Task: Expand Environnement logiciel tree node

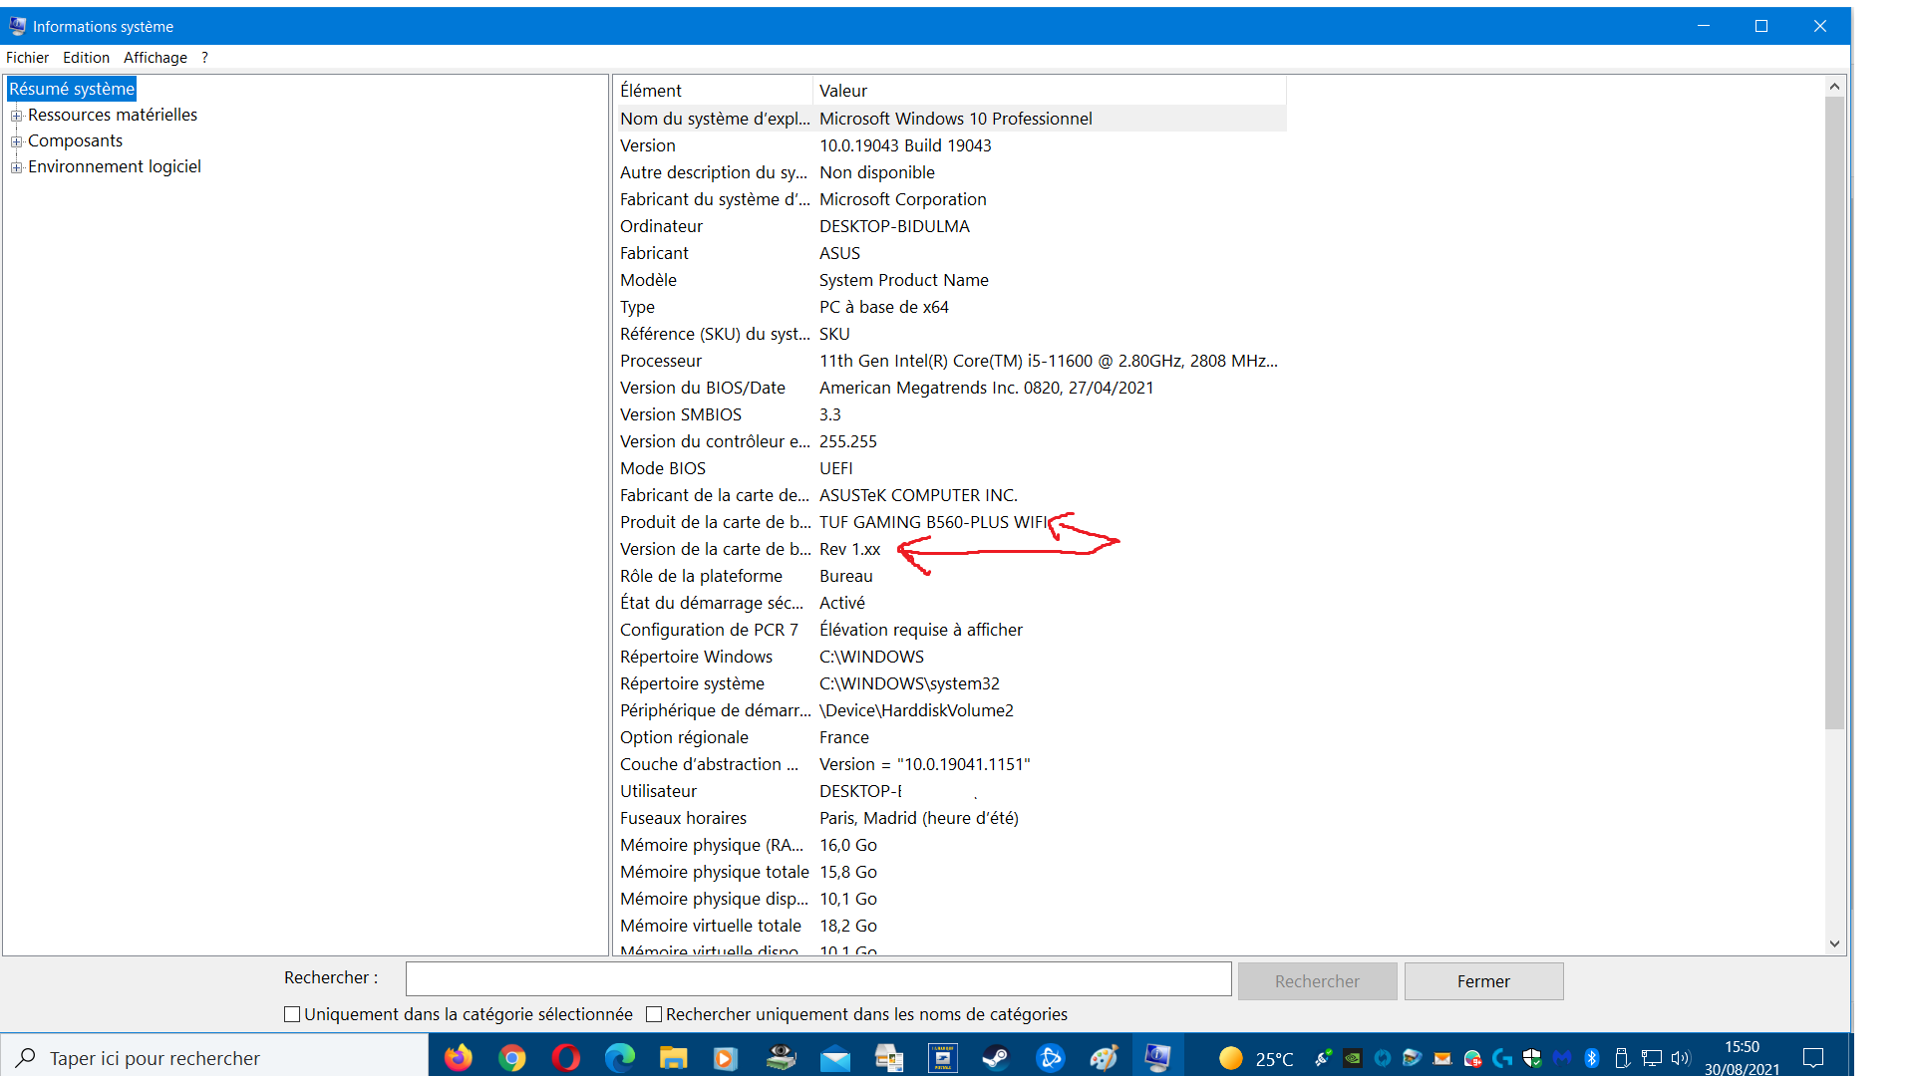Action: [17, 167]
